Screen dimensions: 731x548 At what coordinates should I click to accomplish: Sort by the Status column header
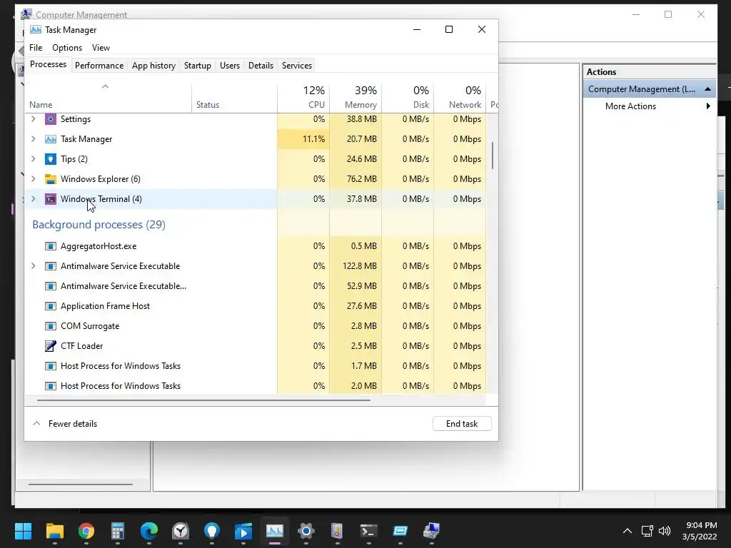(234, 97)
